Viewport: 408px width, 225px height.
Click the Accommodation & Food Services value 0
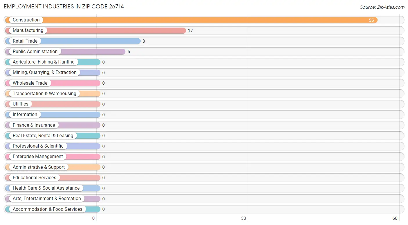point(103,209)
